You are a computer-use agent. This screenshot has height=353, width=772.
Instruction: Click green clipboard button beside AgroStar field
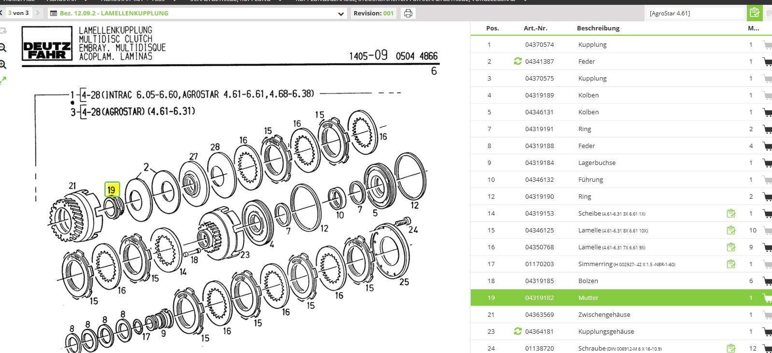tap(754, 13)
